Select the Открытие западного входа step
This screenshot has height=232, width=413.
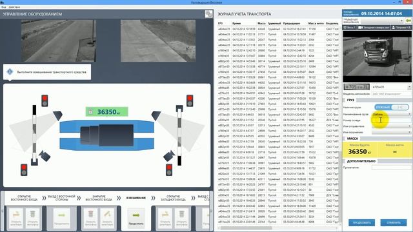[x=173, y=198]
